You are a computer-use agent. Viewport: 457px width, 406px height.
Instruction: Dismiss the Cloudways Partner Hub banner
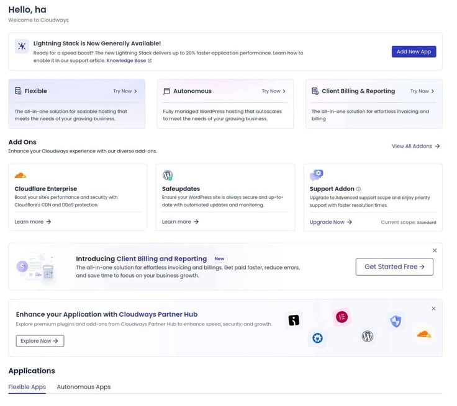[433, 309]
